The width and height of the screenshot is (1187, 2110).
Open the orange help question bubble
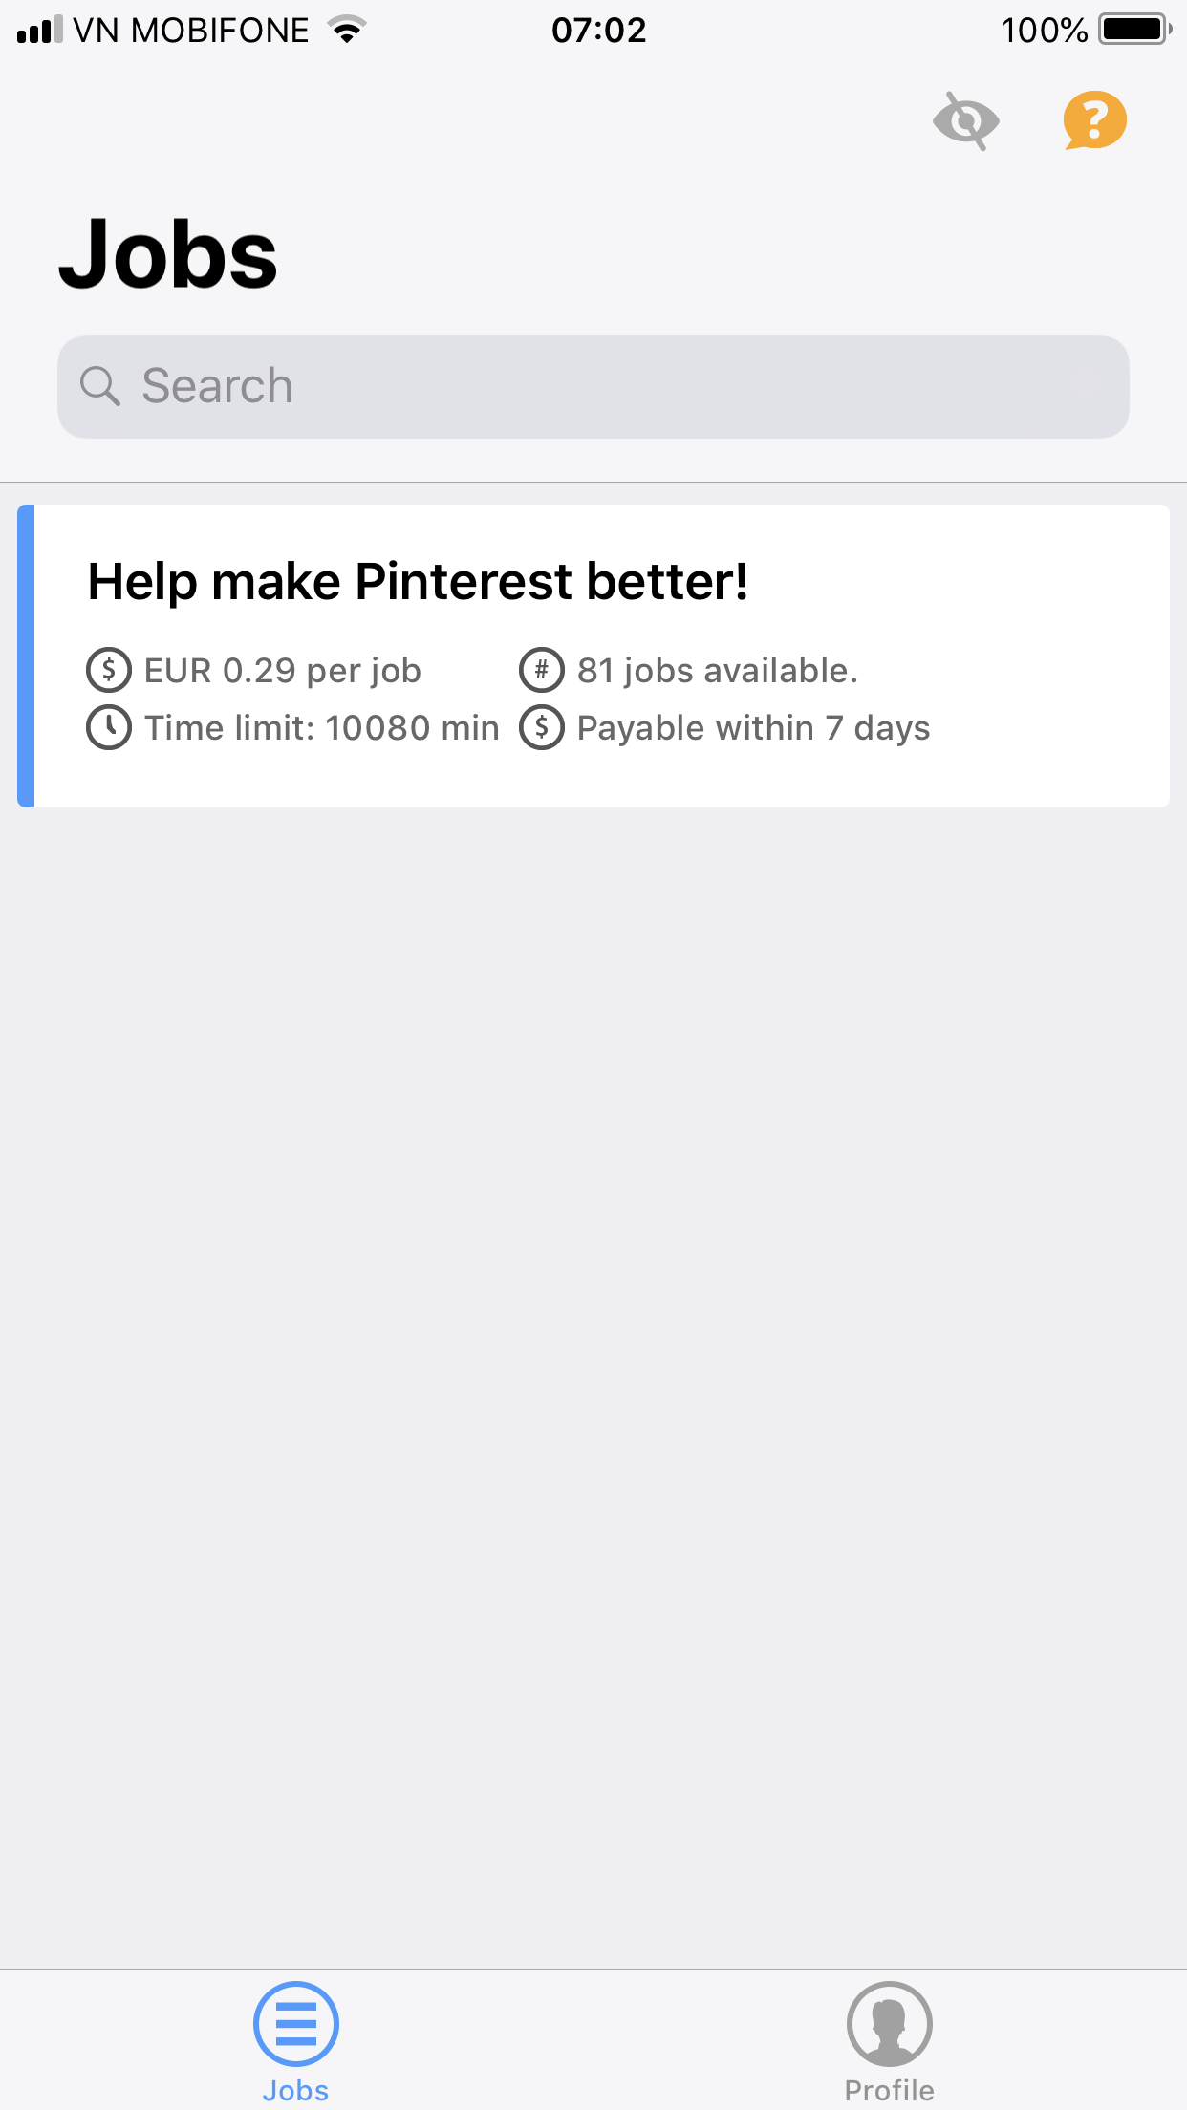pos(1094,120)
